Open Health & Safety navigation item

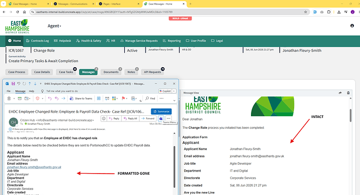[x=89, y=41]
